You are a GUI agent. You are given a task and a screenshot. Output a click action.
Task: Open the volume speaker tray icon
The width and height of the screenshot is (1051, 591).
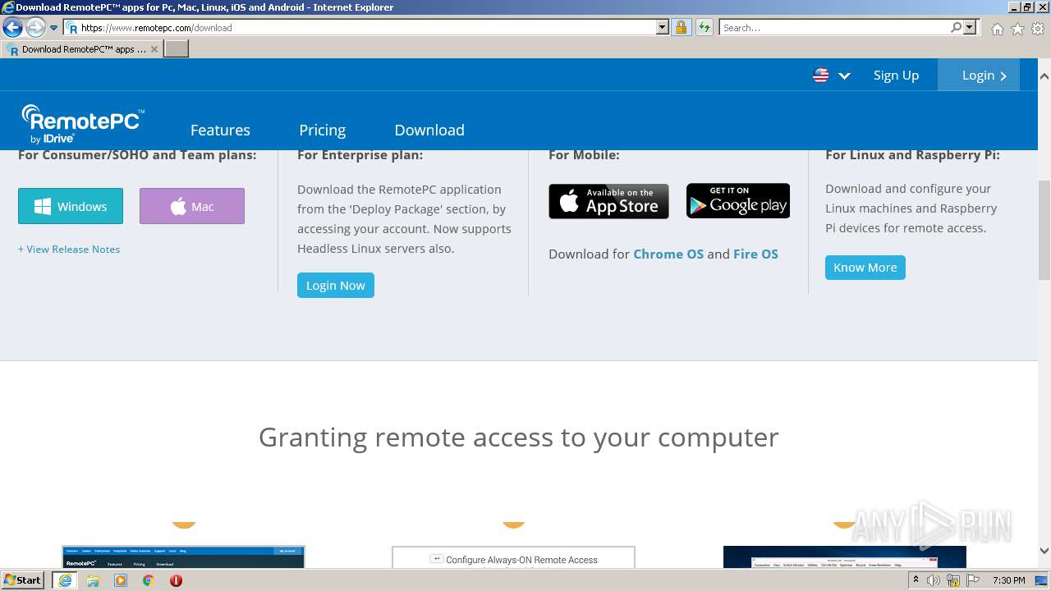pyautogui.click(x=934, y=580)
